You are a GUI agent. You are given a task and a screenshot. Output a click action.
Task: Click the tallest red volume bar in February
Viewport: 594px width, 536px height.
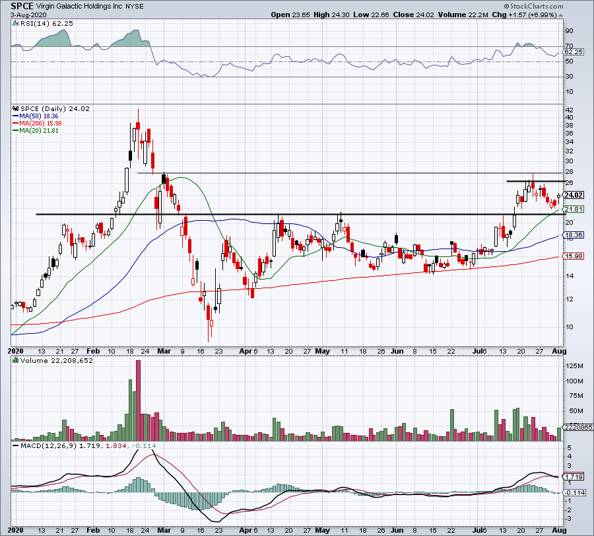138,401
